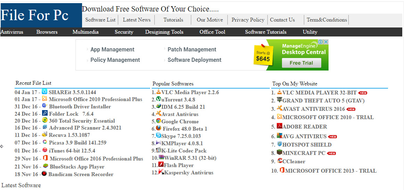
Task: Open the VLC MEDIA PLAYER 32-BIT link
Action: [320, 93]
